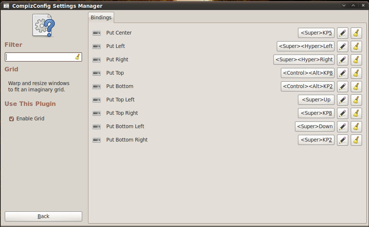The height and width of the screenshot is (227, 369).
Task: Click the <Control><Alt>KP2 binding button
Action: click(x=308, y=87)
